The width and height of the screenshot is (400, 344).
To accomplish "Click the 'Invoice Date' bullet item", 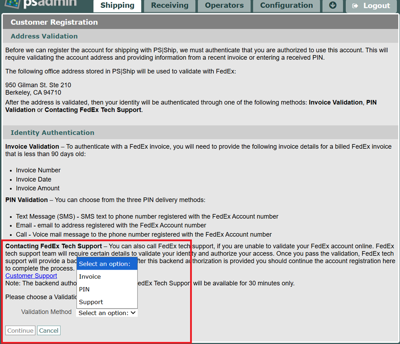I will pos(34,179).
